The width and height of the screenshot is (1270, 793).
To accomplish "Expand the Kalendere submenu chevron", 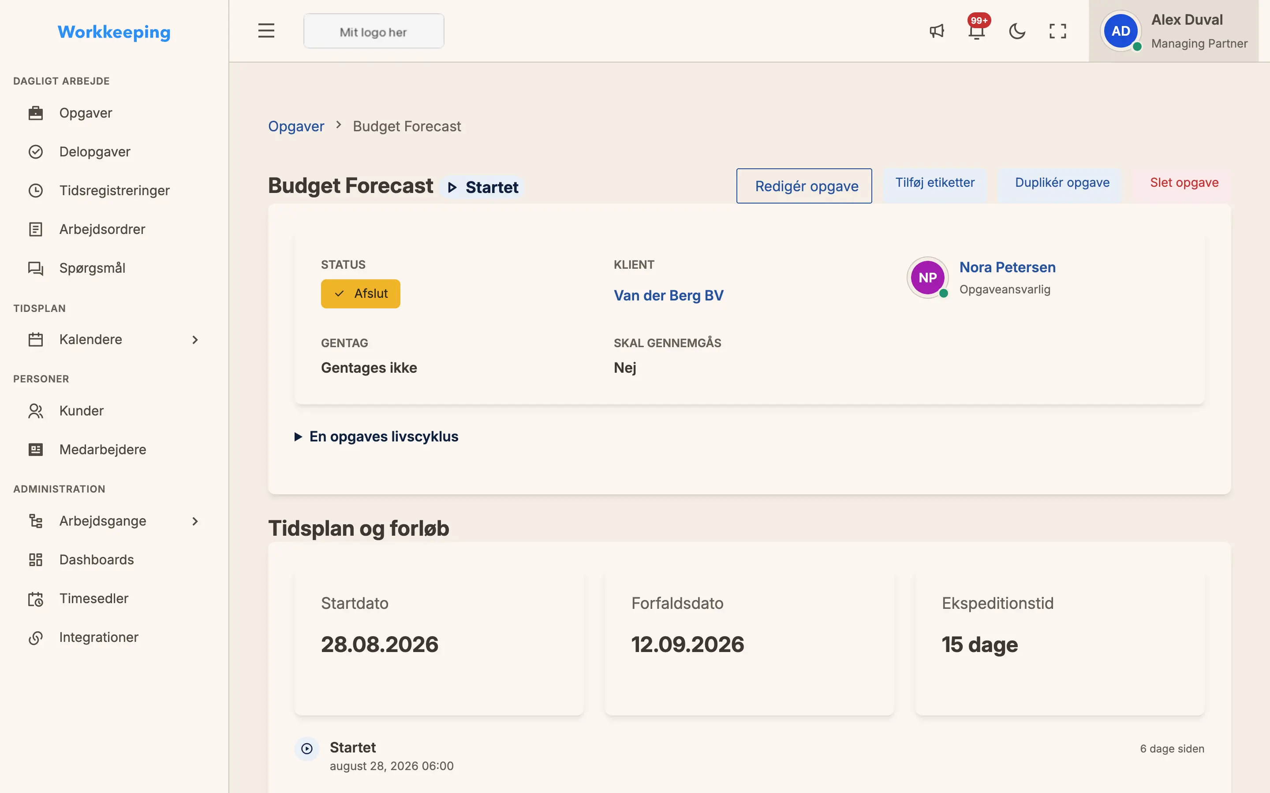I will tap(195, 340).
